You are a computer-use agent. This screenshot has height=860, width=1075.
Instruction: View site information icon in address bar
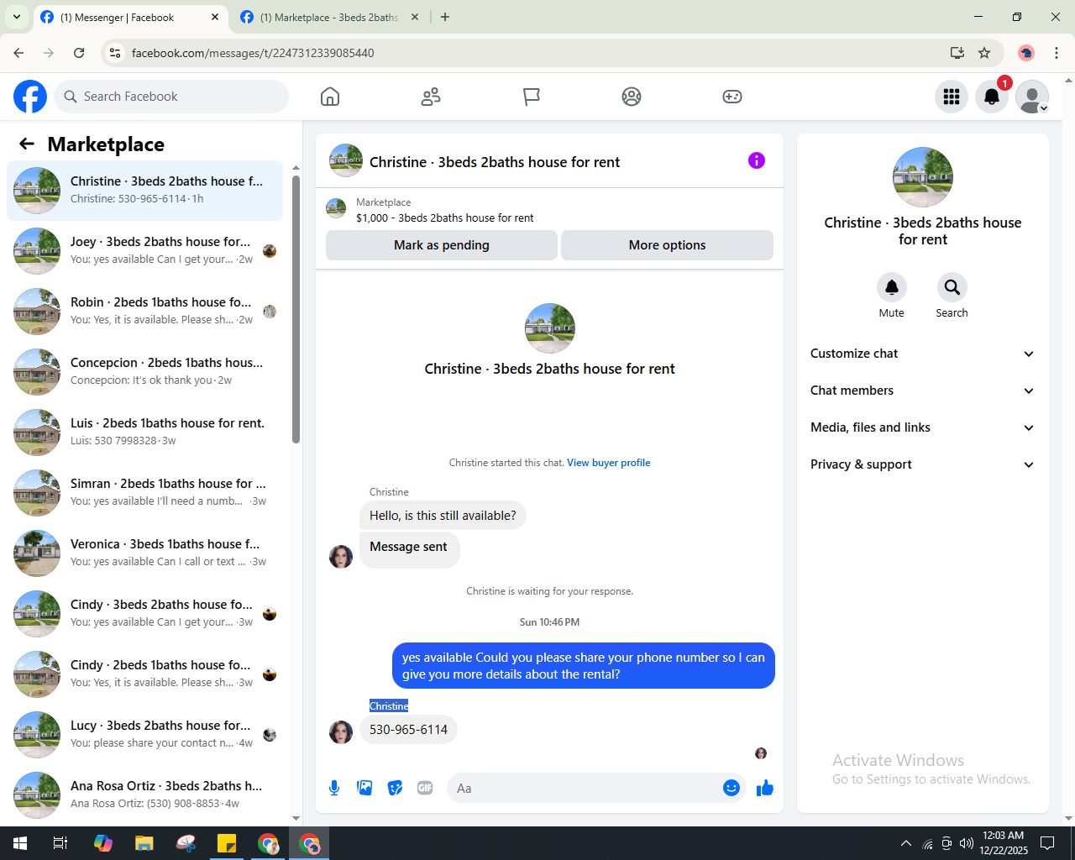pos(115,53)
